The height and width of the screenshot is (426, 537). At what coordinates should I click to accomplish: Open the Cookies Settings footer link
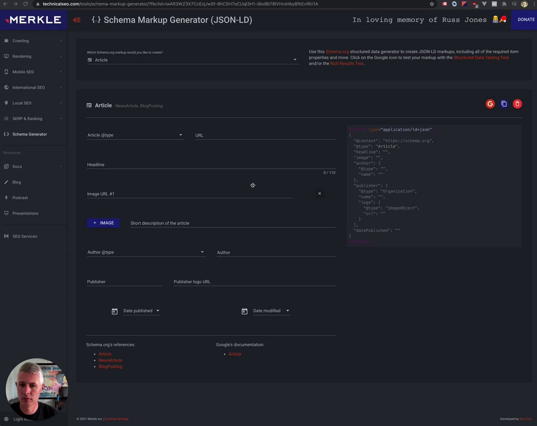(117, 419)
